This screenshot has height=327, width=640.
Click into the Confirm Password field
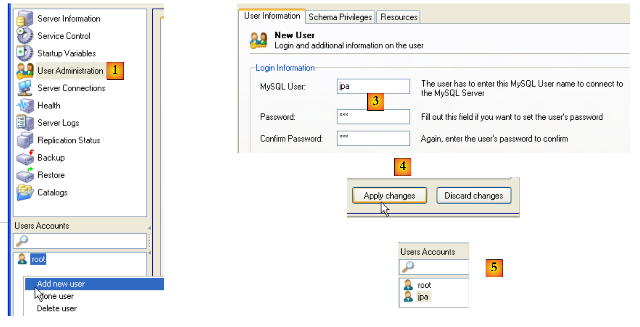click(x=373, y=138)
